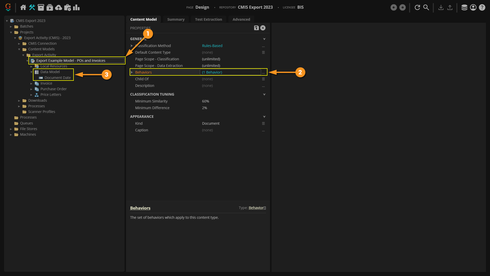
Task: Open the bar chart stats icon
Action: (x=76, y=7)
